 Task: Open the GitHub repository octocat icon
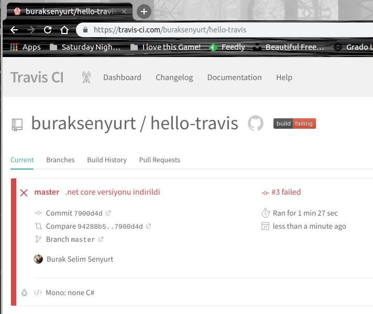[255, 124]
